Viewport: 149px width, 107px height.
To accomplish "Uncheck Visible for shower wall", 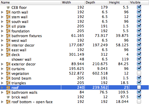I will click(x=139, y=59).
